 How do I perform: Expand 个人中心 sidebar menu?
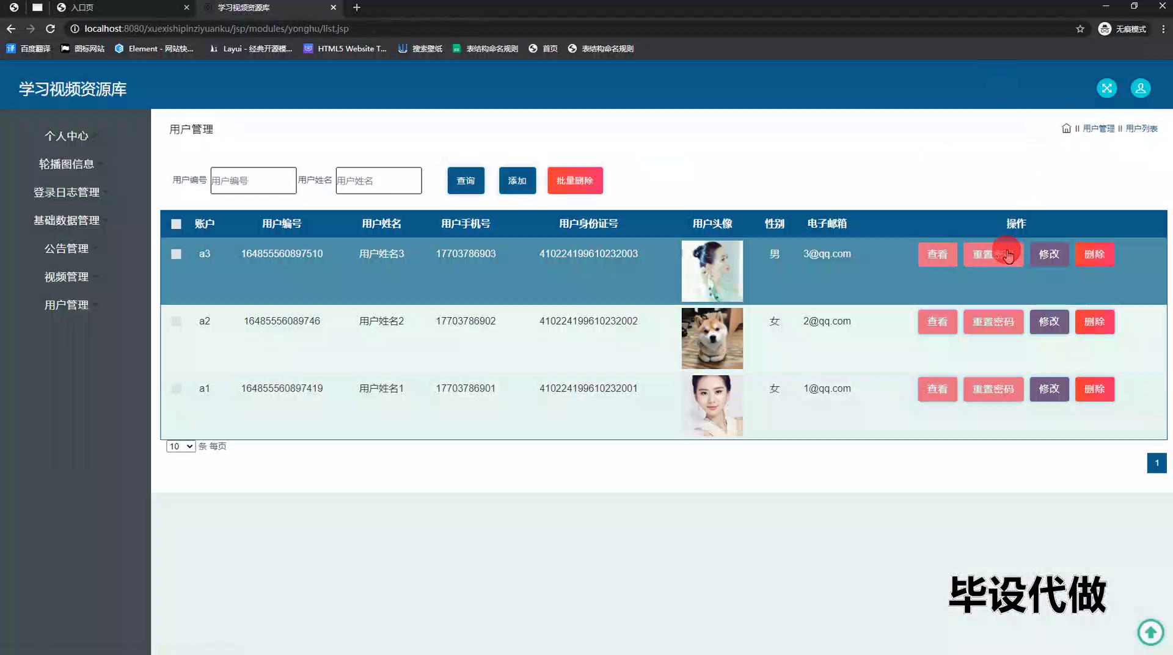tap(67, 136)
